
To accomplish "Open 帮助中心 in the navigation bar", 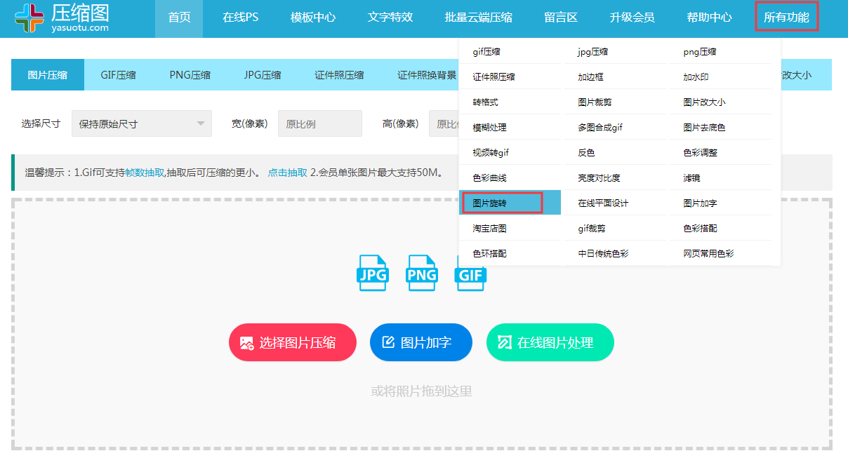I will (710, 18).
